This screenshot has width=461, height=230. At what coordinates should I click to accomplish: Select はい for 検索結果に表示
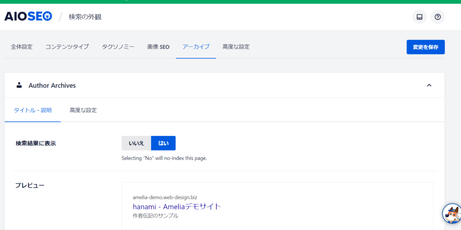tap(163, 143)
